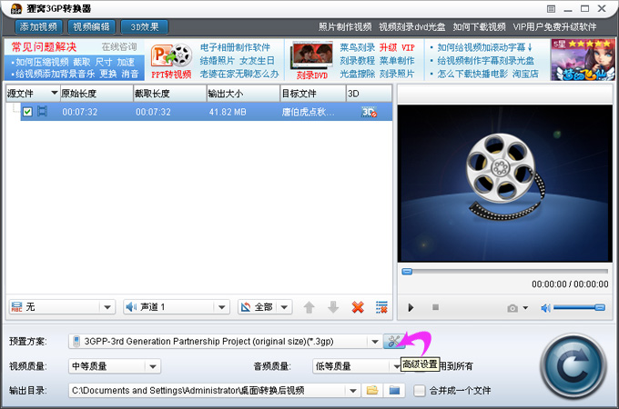Viewport: 619px width, 409px height.
Task: Select the 唐伯虎点秋 target file cell
Action: tap(308, 112)
